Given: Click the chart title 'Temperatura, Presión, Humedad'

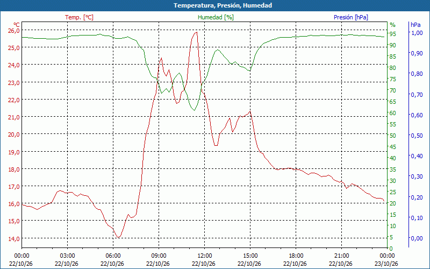Looking at the screenshot, I should [223, 5].
